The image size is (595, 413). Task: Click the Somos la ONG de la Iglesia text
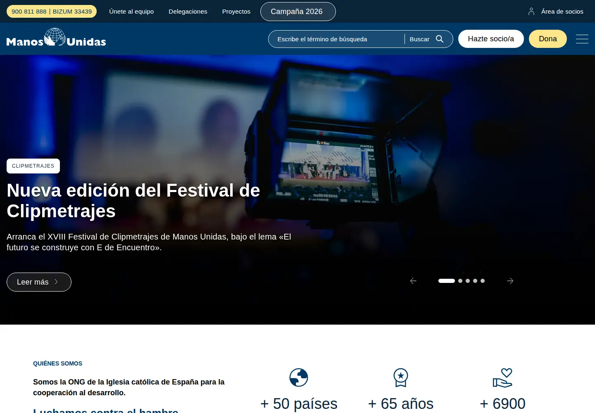129,387
